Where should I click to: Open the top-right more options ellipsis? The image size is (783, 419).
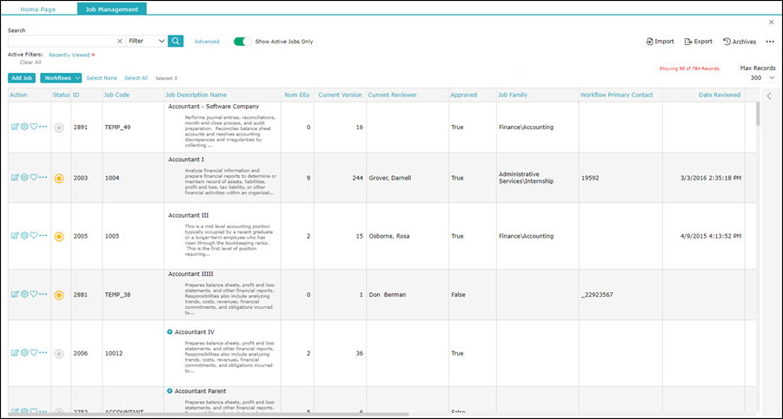tap(770, 42)
